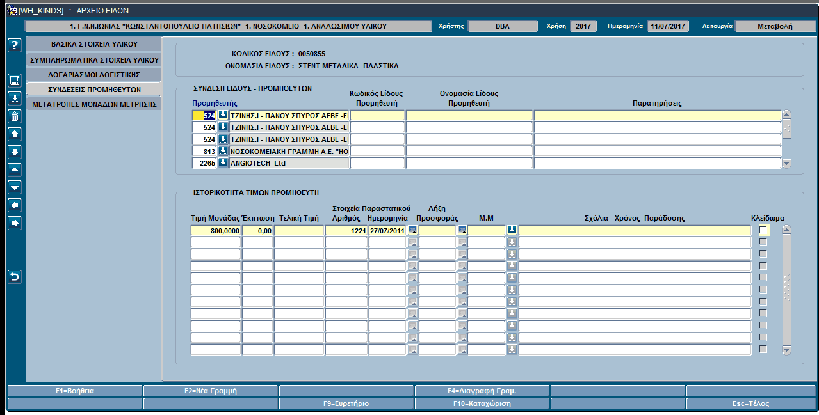Open M.M list of values in 800,0000 row
The image size is (819, 415).
[512, 230]
